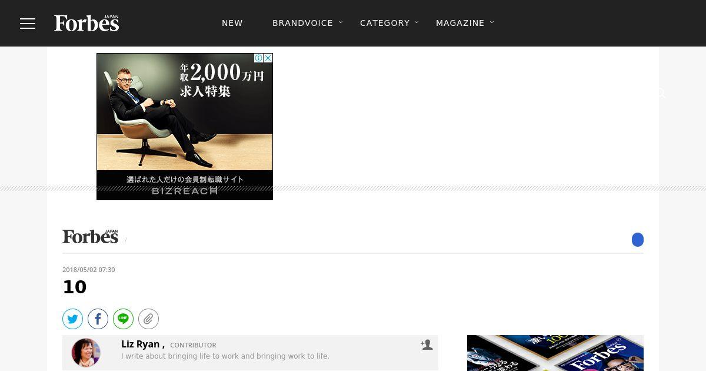Share the article on Facebook
Viewport: 706px width, 371px height.
98,319
